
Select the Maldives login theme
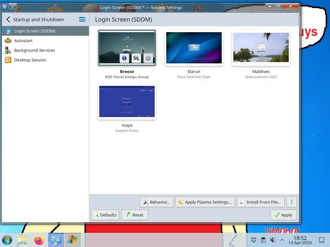click(x=261, y=48)
